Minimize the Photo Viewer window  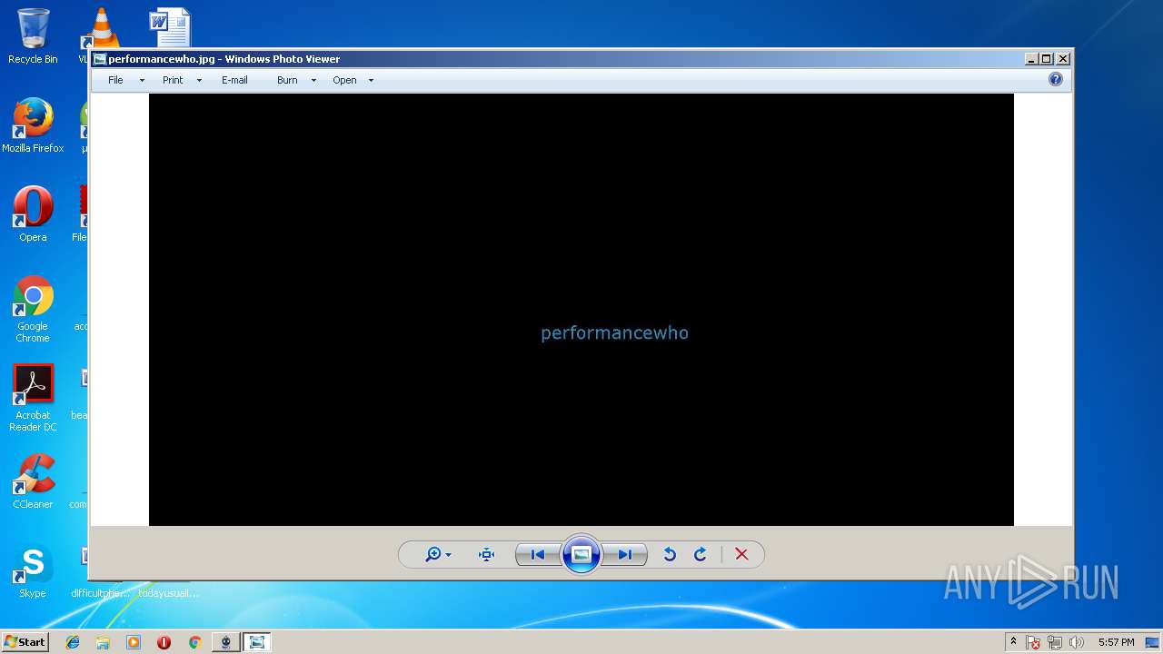click(x=1031, y=59)
